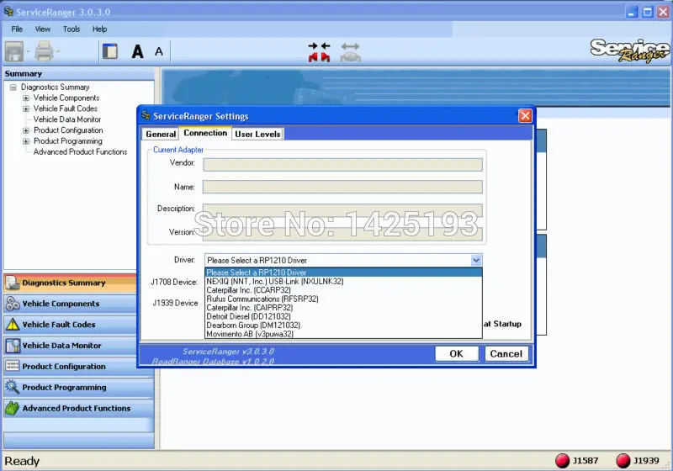The image size is (673, 471).
Task: Expand Product Configuration tree node
Action: (x=26, y=130)
